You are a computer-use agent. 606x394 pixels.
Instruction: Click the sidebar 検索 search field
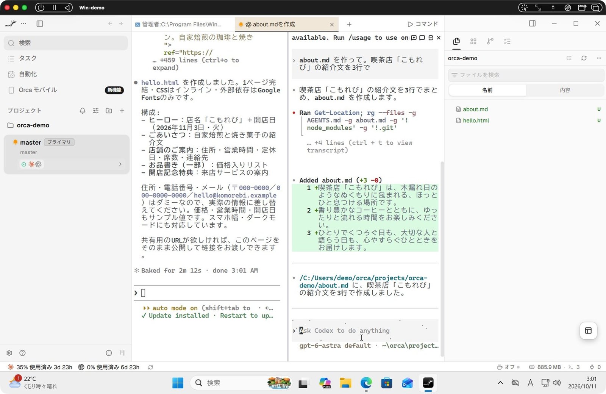point(66,43)
